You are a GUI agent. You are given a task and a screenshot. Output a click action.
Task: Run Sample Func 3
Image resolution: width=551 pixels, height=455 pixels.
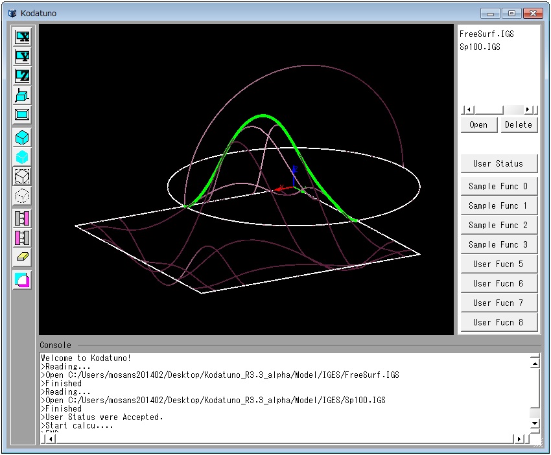click(498, 245)
